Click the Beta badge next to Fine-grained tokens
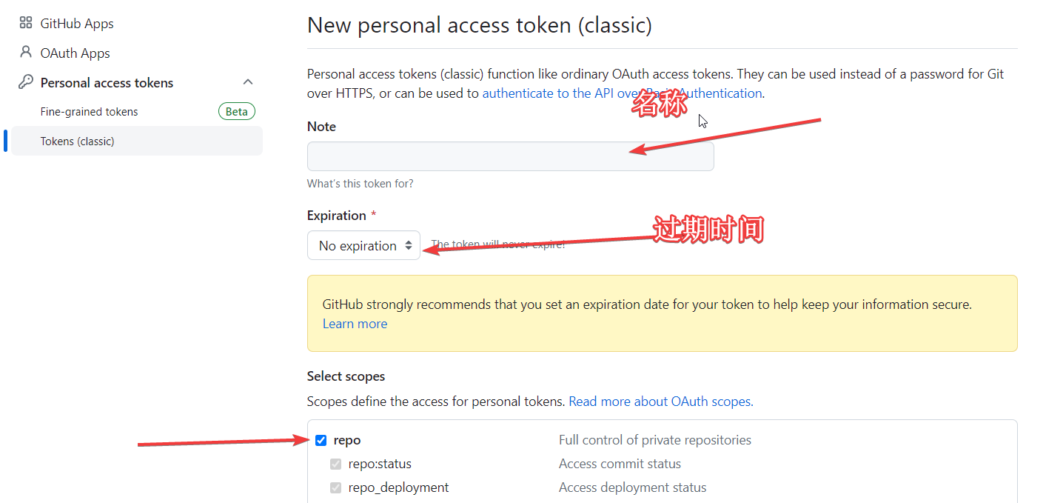This screenshot has height=503, width=1043. 236,112
